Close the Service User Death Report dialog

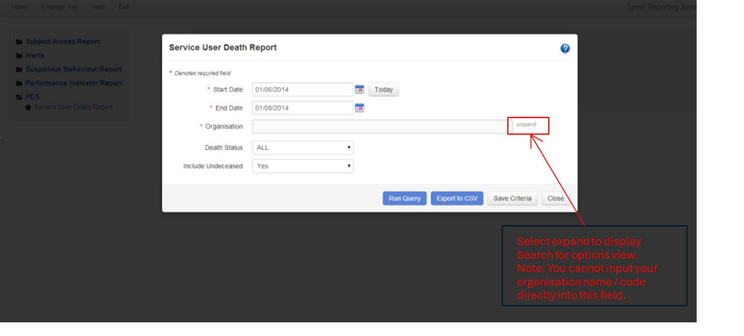(x=556, y=198)
